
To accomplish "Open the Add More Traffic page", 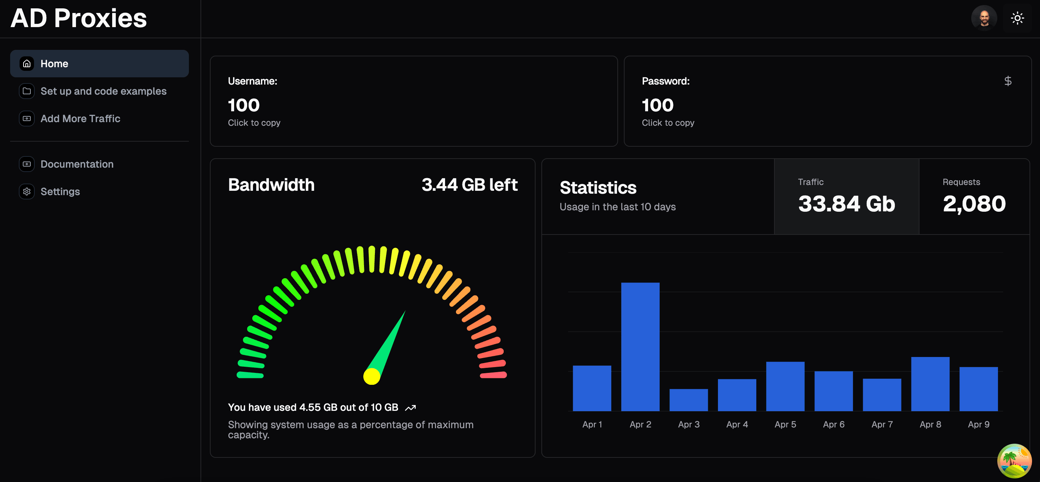I will [80, 119].
